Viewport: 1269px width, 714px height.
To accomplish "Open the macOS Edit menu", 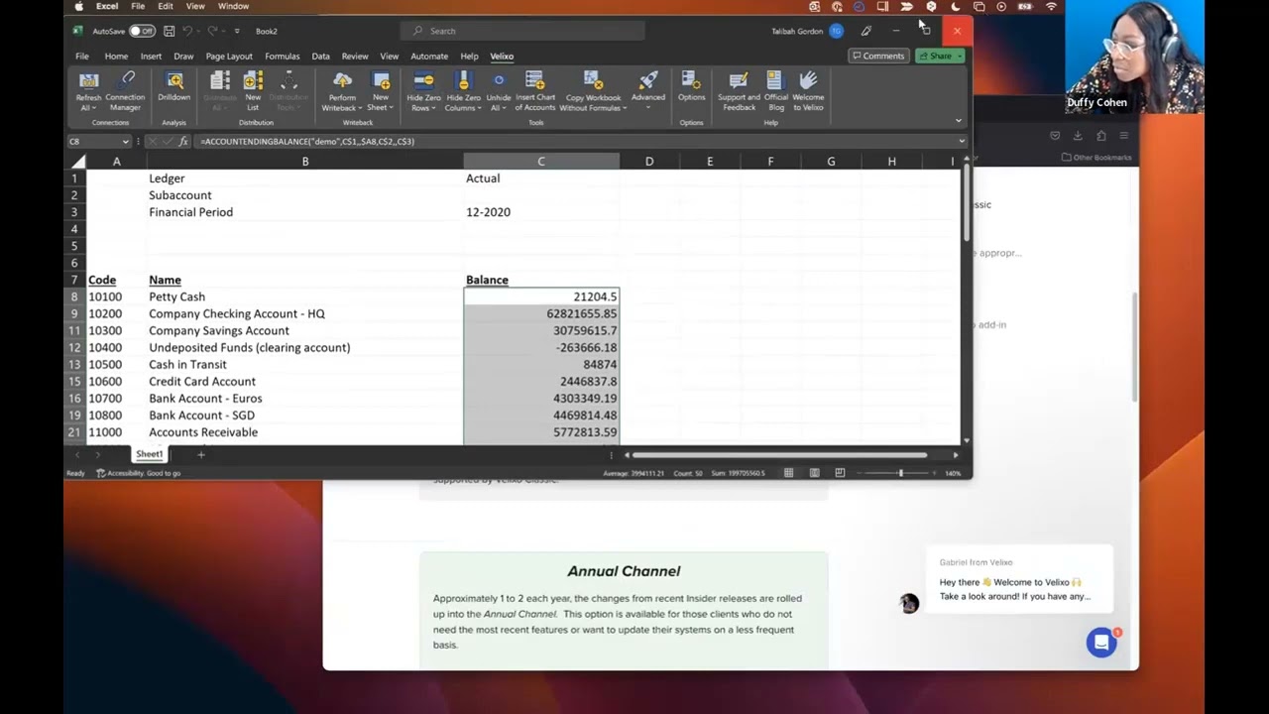I will 166,6.
